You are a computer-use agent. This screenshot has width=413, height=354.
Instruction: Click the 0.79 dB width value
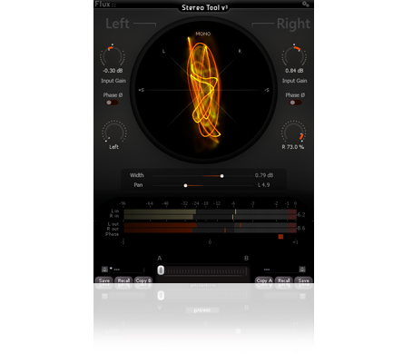(264, 175)
